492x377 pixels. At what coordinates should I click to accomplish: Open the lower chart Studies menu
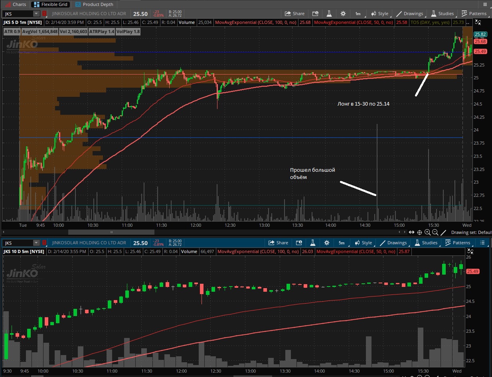pyautogui.click(x=425, y=243)
